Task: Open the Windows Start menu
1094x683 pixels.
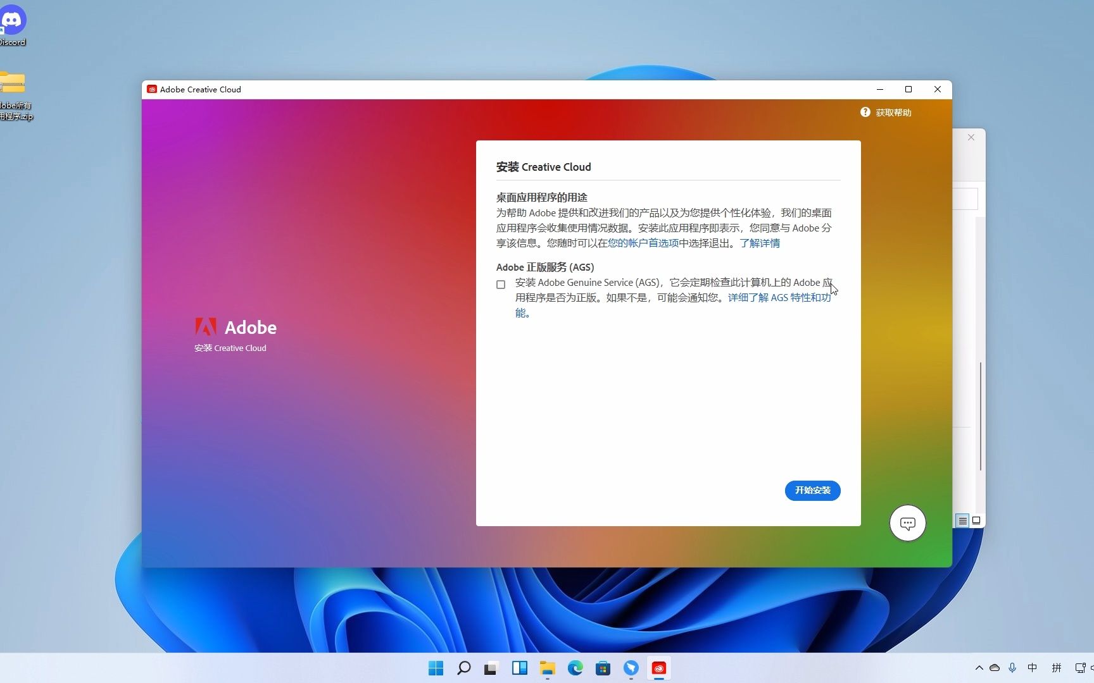Action: pyautogui.click(x=436, y=668)
